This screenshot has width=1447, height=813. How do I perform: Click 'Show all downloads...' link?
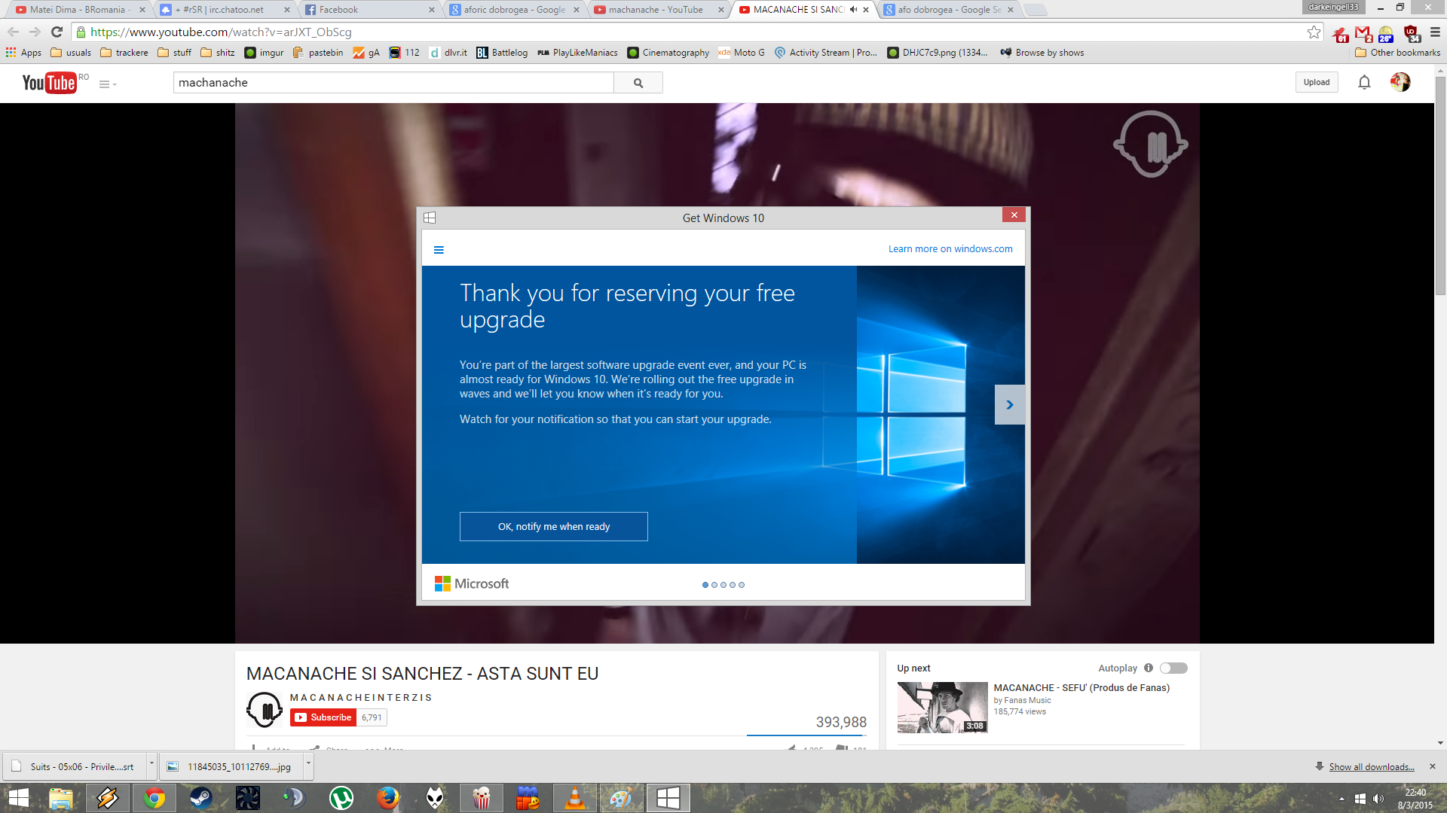(x=1372, y=767)
